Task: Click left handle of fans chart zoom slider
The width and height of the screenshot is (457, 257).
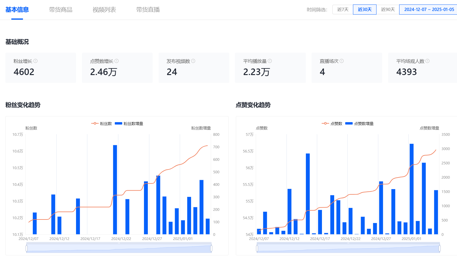Action: [27, 248]
